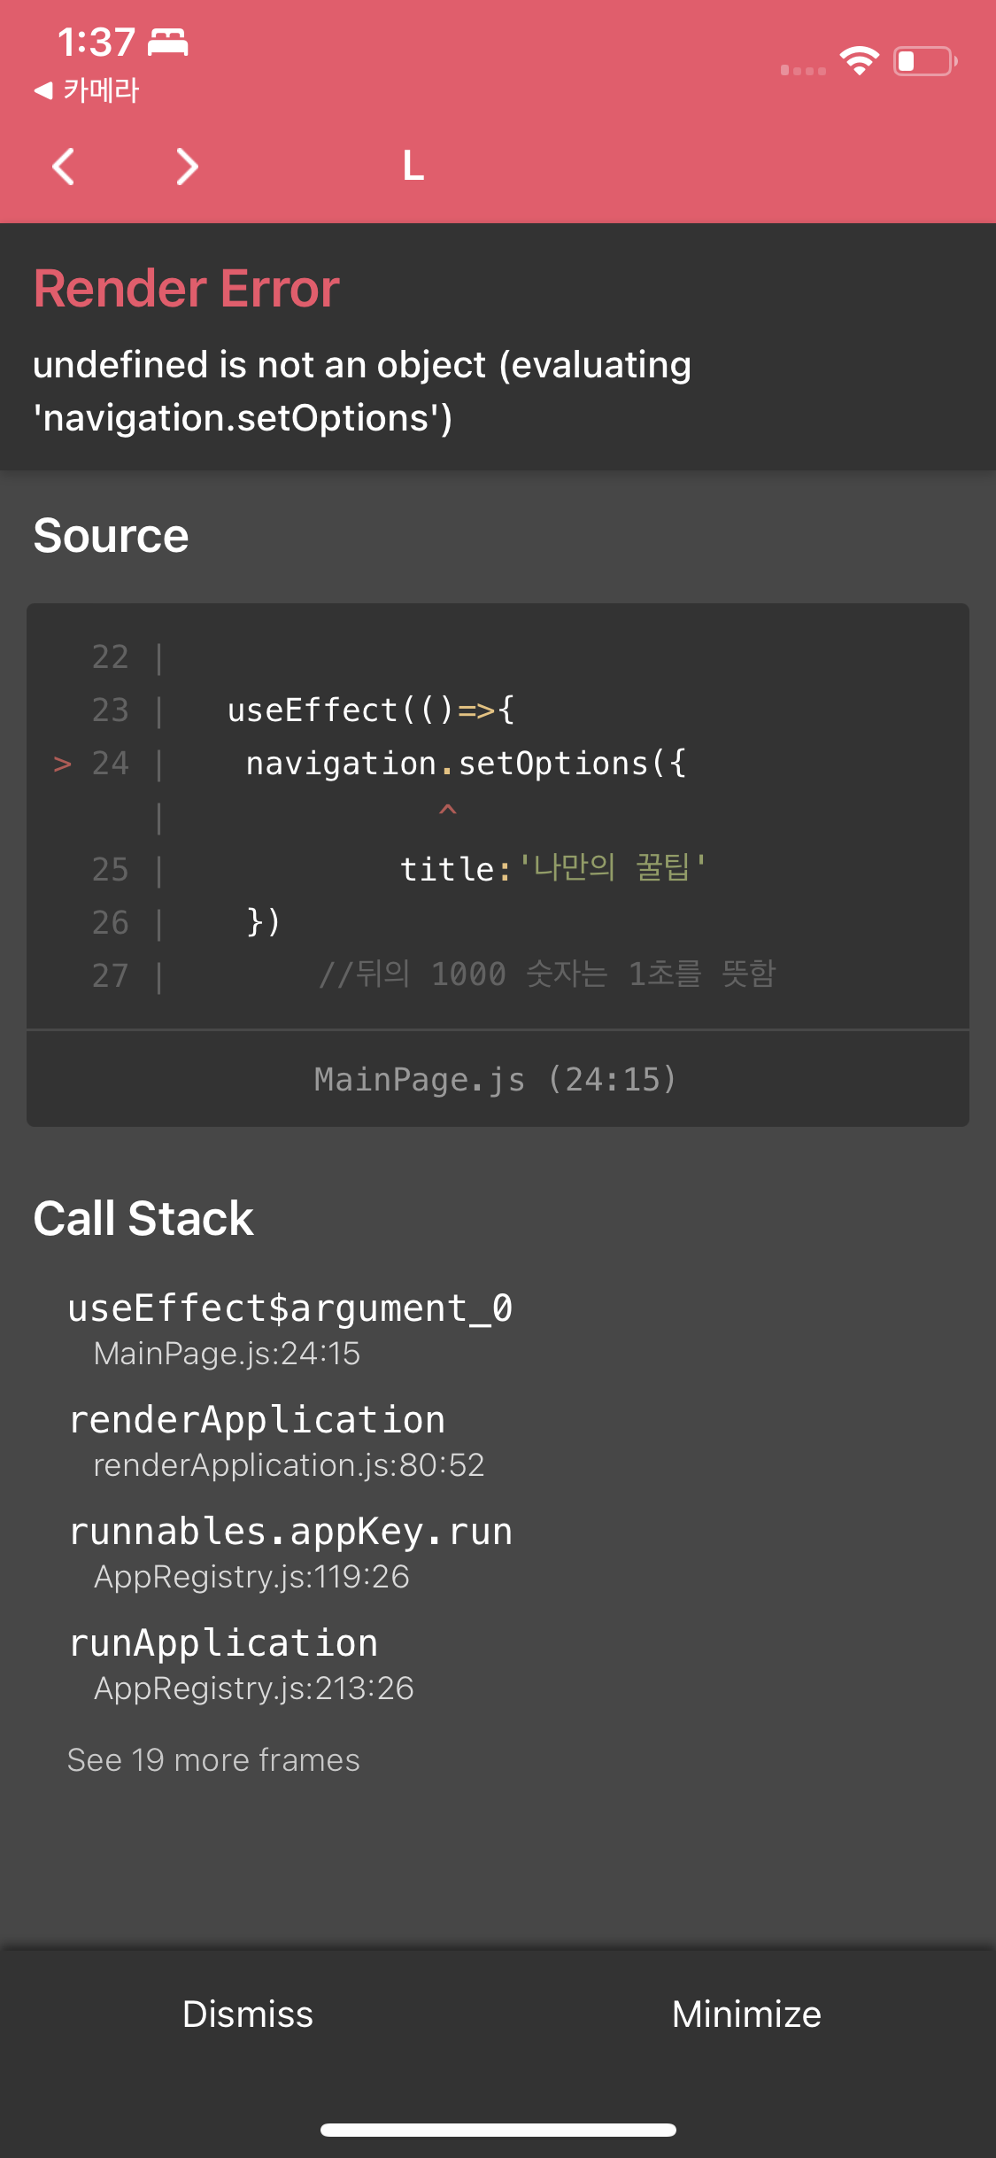Tap the 1:37 clock in status bar
This screenshot has height=2158, width=996.
tap(96, 42)
